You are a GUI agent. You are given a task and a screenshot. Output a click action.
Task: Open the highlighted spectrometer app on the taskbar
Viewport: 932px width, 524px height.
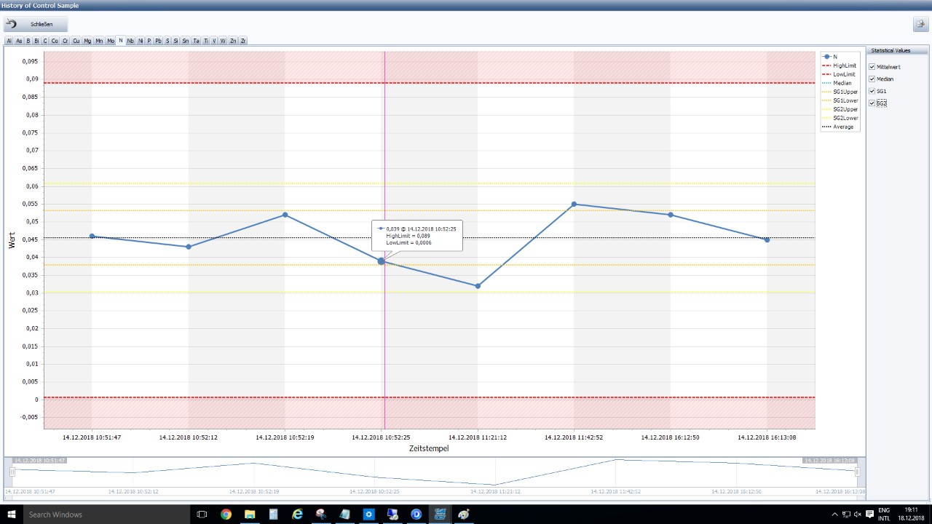tap(440, 515)
